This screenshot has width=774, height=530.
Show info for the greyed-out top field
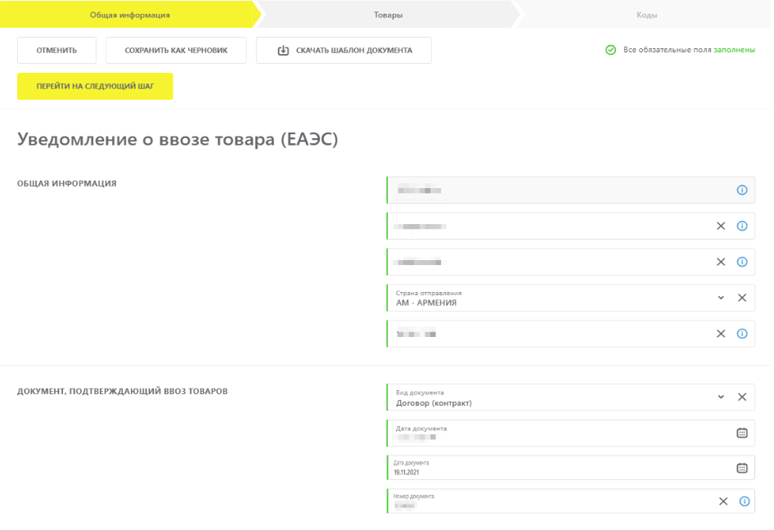[742, 190]
